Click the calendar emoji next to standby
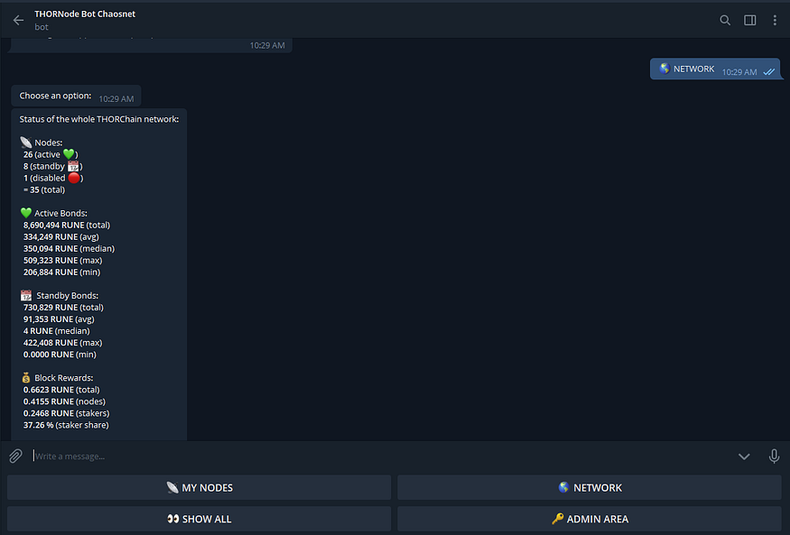Screen dimensions: 790x535 coord(73,166)
